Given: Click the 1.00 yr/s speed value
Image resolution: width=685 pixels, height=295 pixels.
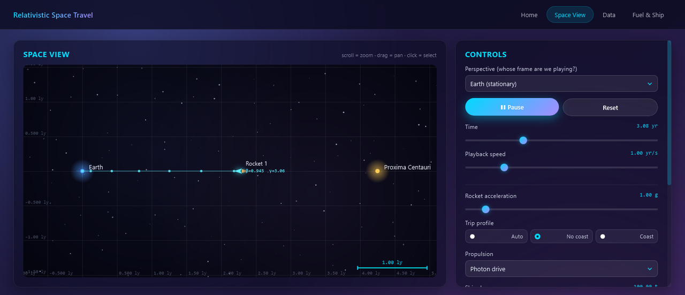Looking at the screenshot, I should [644, 153].
